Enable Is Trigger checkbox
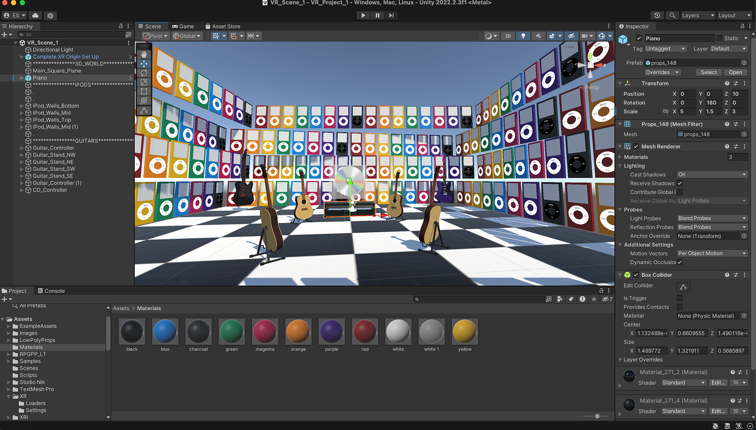756x430 pixels. [x=680, y=298]
